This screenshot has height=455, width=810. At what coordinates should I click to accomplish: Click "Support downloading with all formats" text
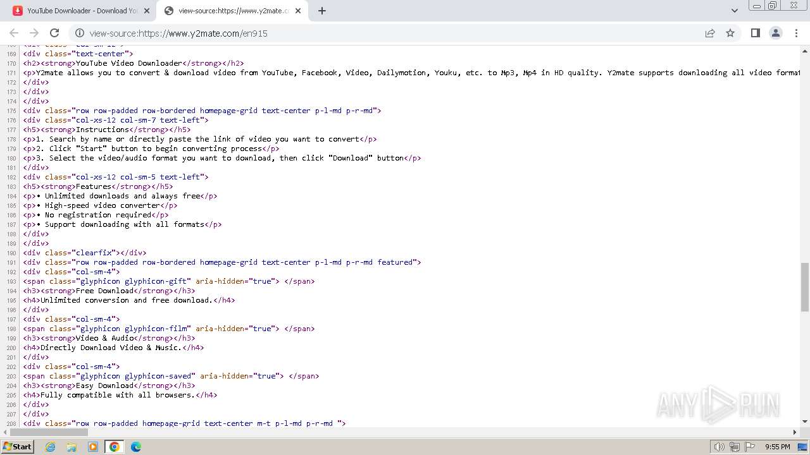pos(124,224)
